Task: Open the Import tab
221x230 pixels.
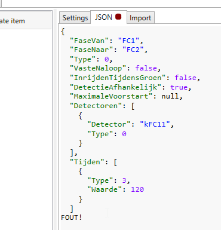Action: click(140, 18)
